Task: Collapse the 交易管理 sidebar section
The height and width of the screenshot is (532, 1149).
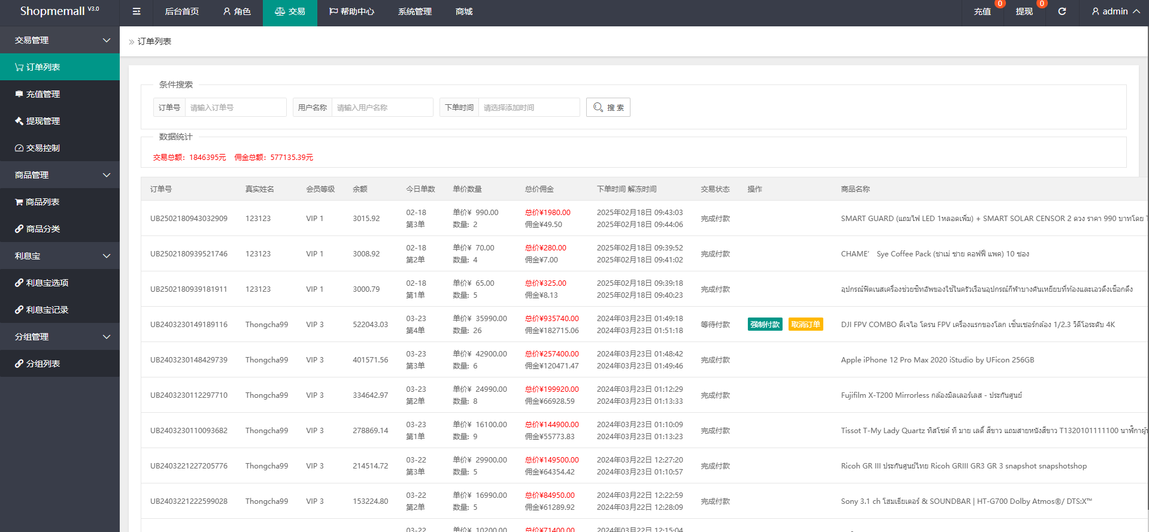Action: click(60, 40)
